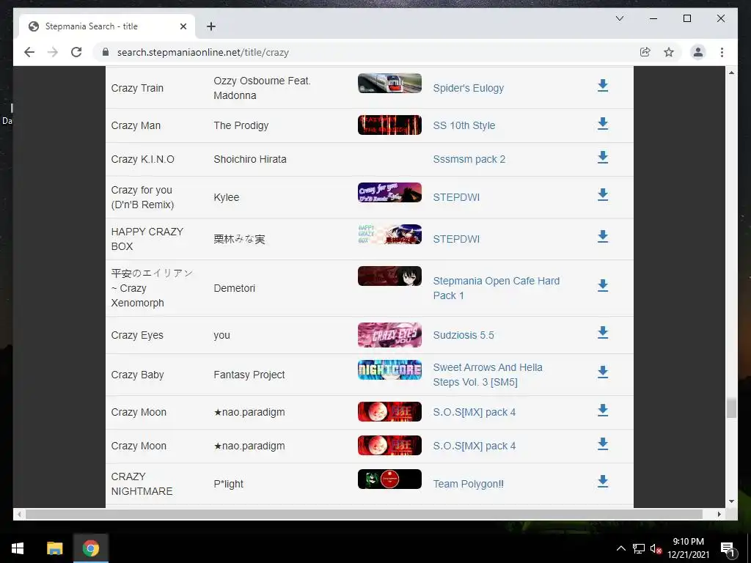Screen dimensions: 751x563
Task: Click the horizontal scrollbar right arrow
Action: point(719,514)
